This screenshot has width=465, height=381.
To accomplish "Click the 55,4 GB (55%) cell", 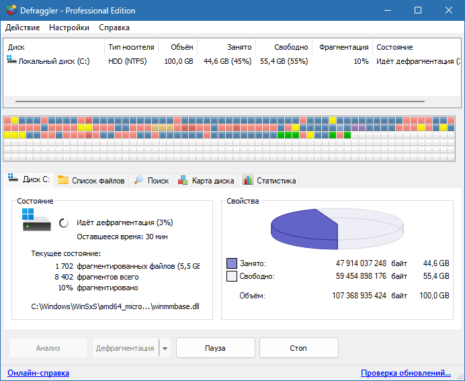I will (284, 61).
